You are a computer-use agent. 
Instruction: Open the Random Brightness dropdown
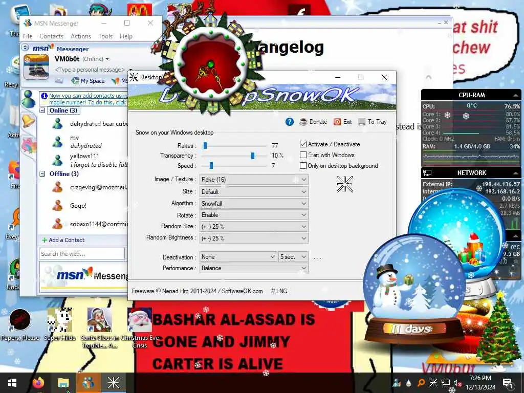(x=254, y=238)
